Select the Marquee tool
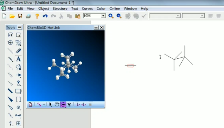 click(x=18, y=35)
